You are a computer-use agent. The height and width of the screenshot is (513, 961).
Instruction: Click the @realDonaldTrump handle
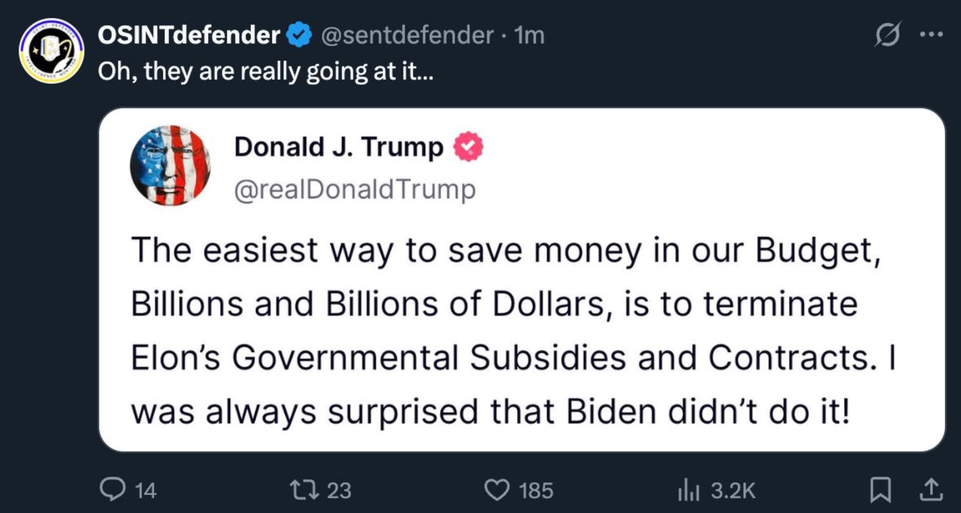tap(354, 189)
